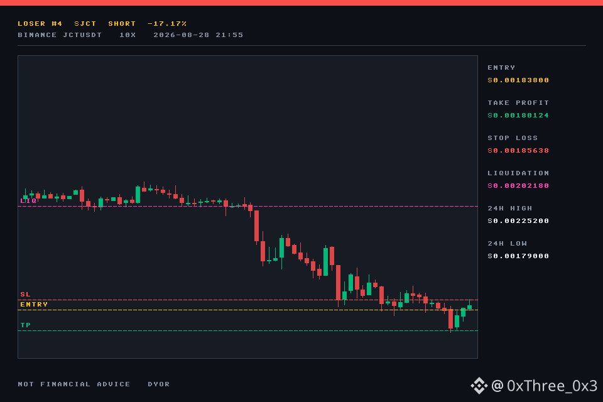Viewport: 603px width, 402px height.
Task: Select the 10X leverage text
Action: (128, 35)
